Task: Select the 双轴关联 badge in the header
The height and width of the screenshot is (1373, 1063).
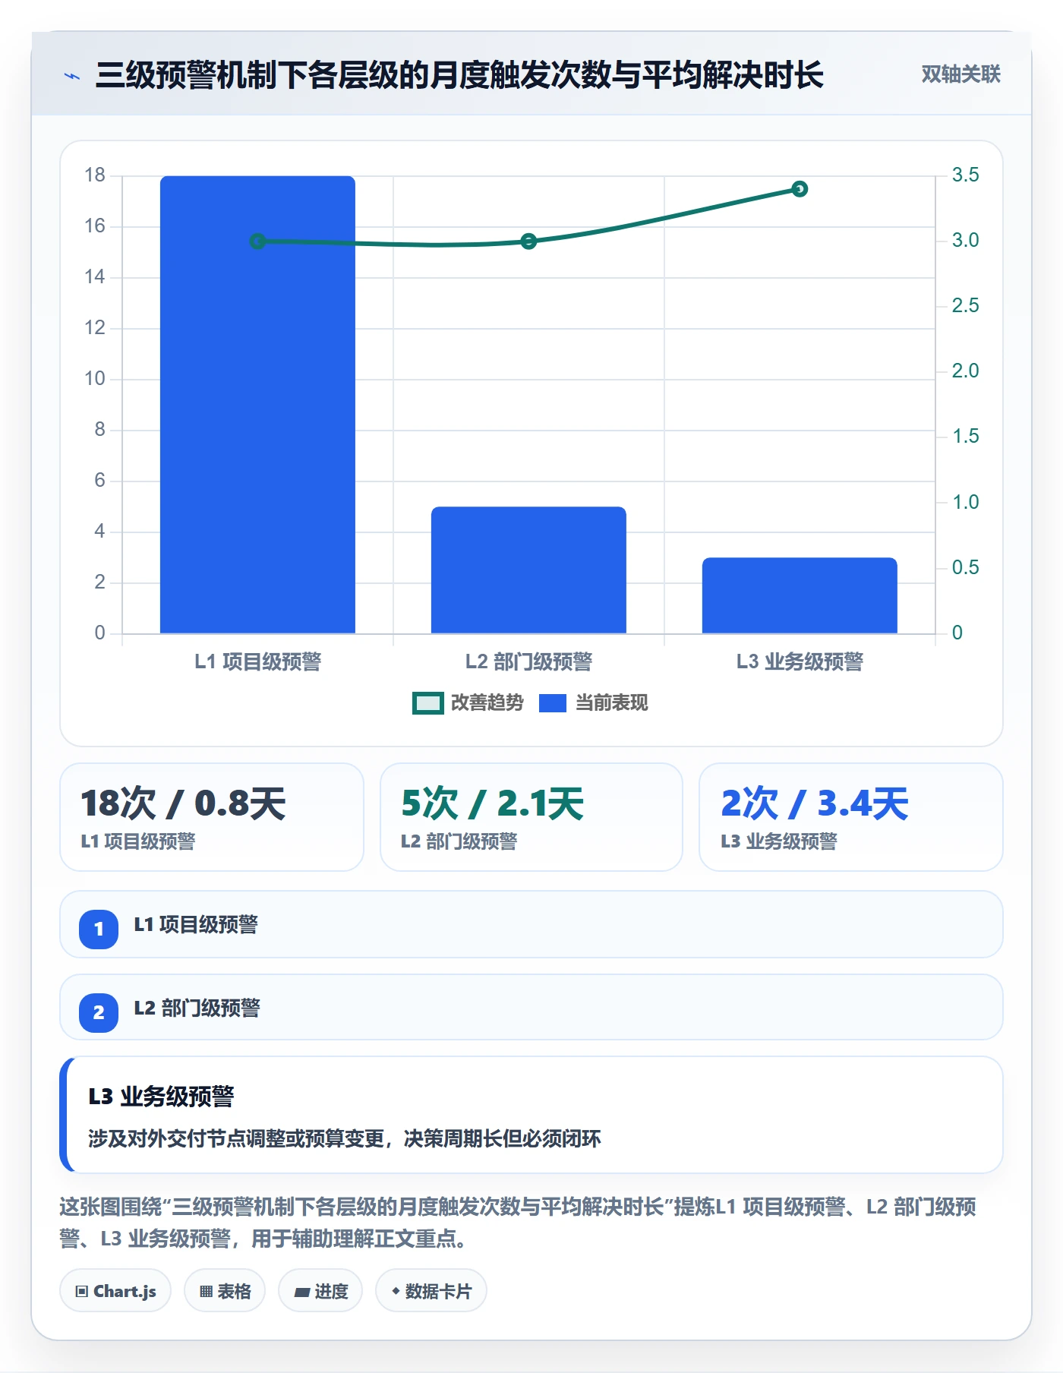Action: coord(960,74)
